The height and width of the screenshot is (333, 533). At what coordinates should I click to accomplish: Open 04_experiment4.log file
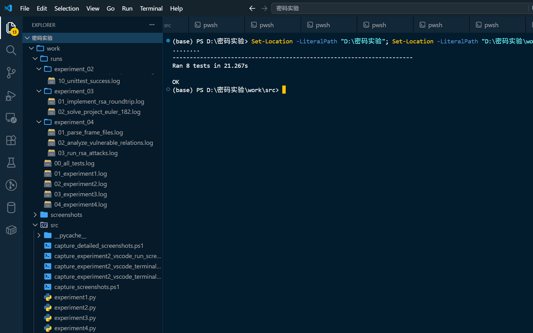pyautogui.click(x=93, y=204)
